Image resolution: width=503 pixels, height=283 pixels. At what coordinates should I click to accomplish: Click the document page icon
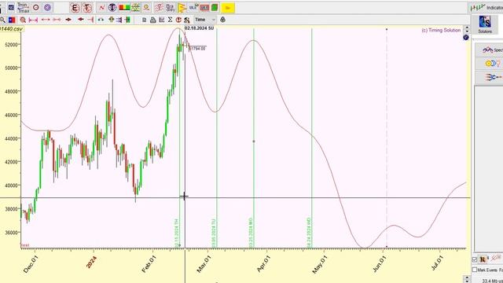[145, 20]
